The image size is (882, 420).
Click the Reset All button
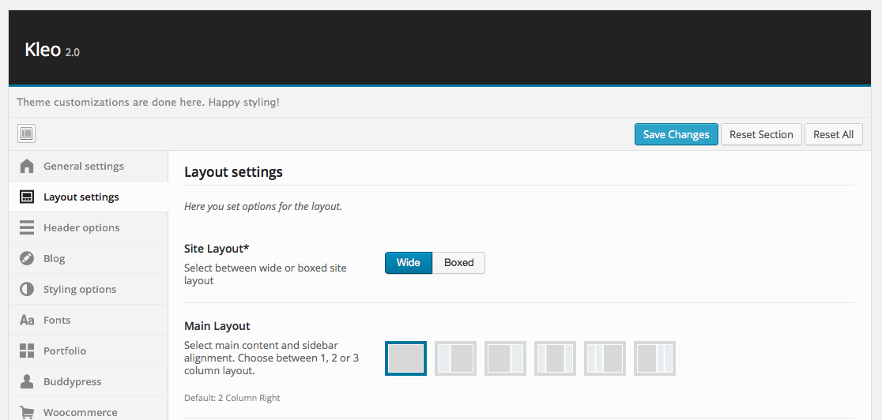pos(833,134)
